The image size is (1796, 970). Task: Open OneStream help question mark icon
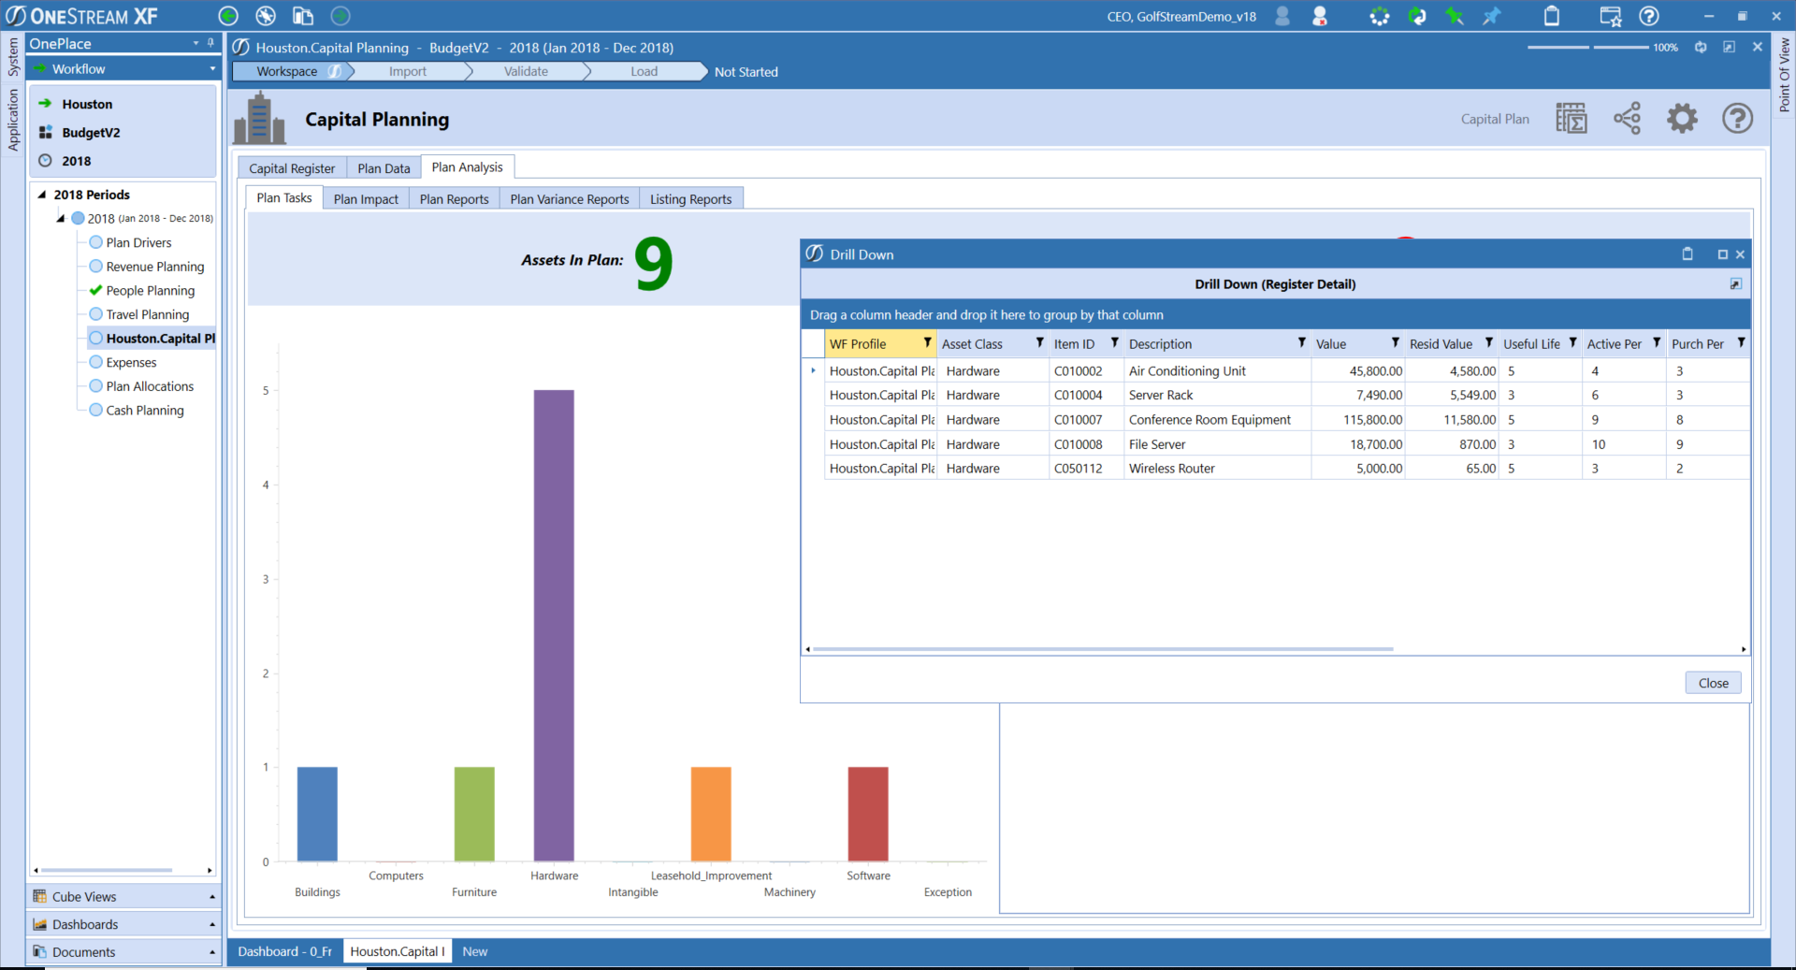click(1649, 16)
